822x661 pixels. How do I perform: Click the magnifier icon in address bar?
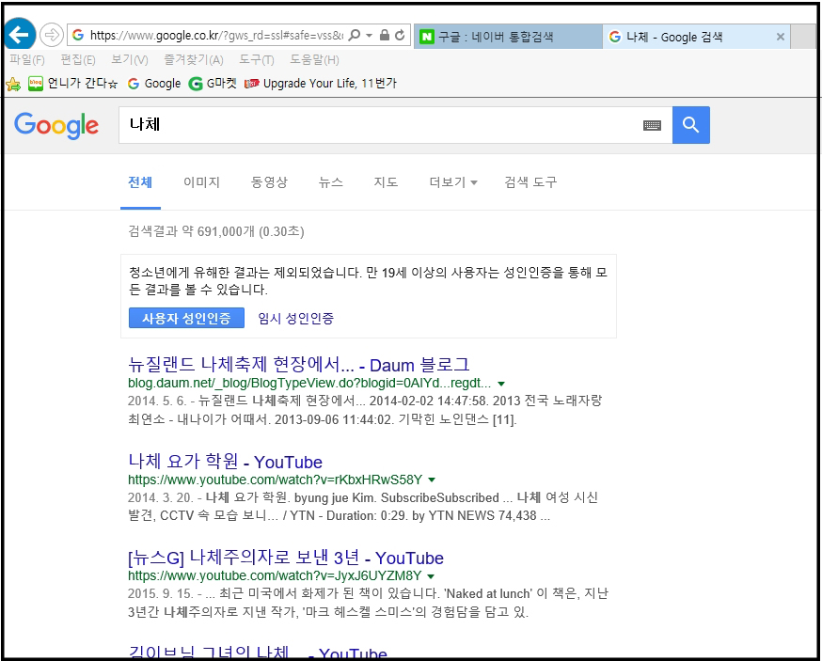[x=355, y=35]
